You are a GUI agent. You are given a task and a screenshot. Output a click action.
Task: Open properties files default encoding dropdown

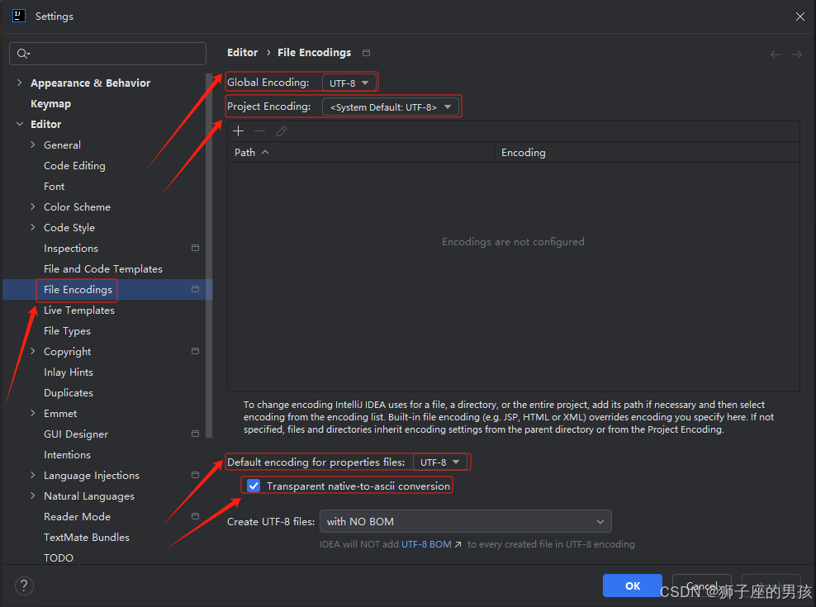pos(439,462)
